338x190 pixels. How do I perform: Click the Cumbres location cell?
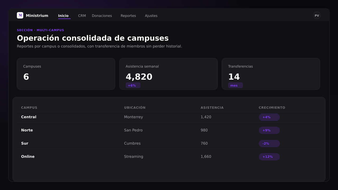[x=132, y=143]
